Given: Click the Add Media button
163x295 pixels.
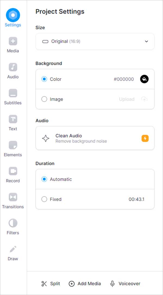Looking at the screenshot, I should point(85,284).
